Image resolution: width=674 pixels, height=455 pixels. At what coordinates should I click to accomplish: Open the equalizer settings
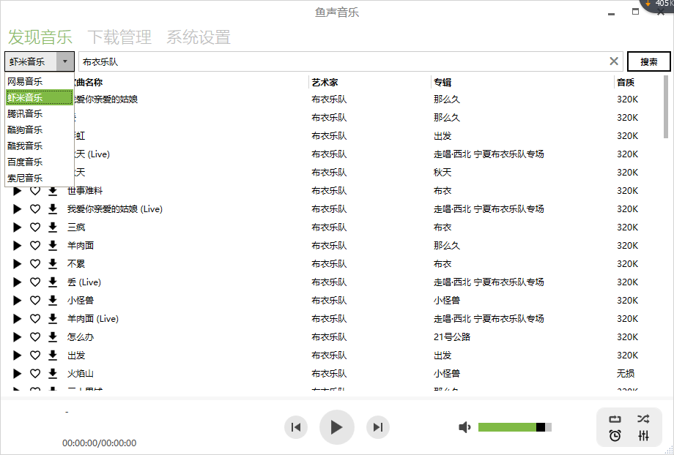643,436
